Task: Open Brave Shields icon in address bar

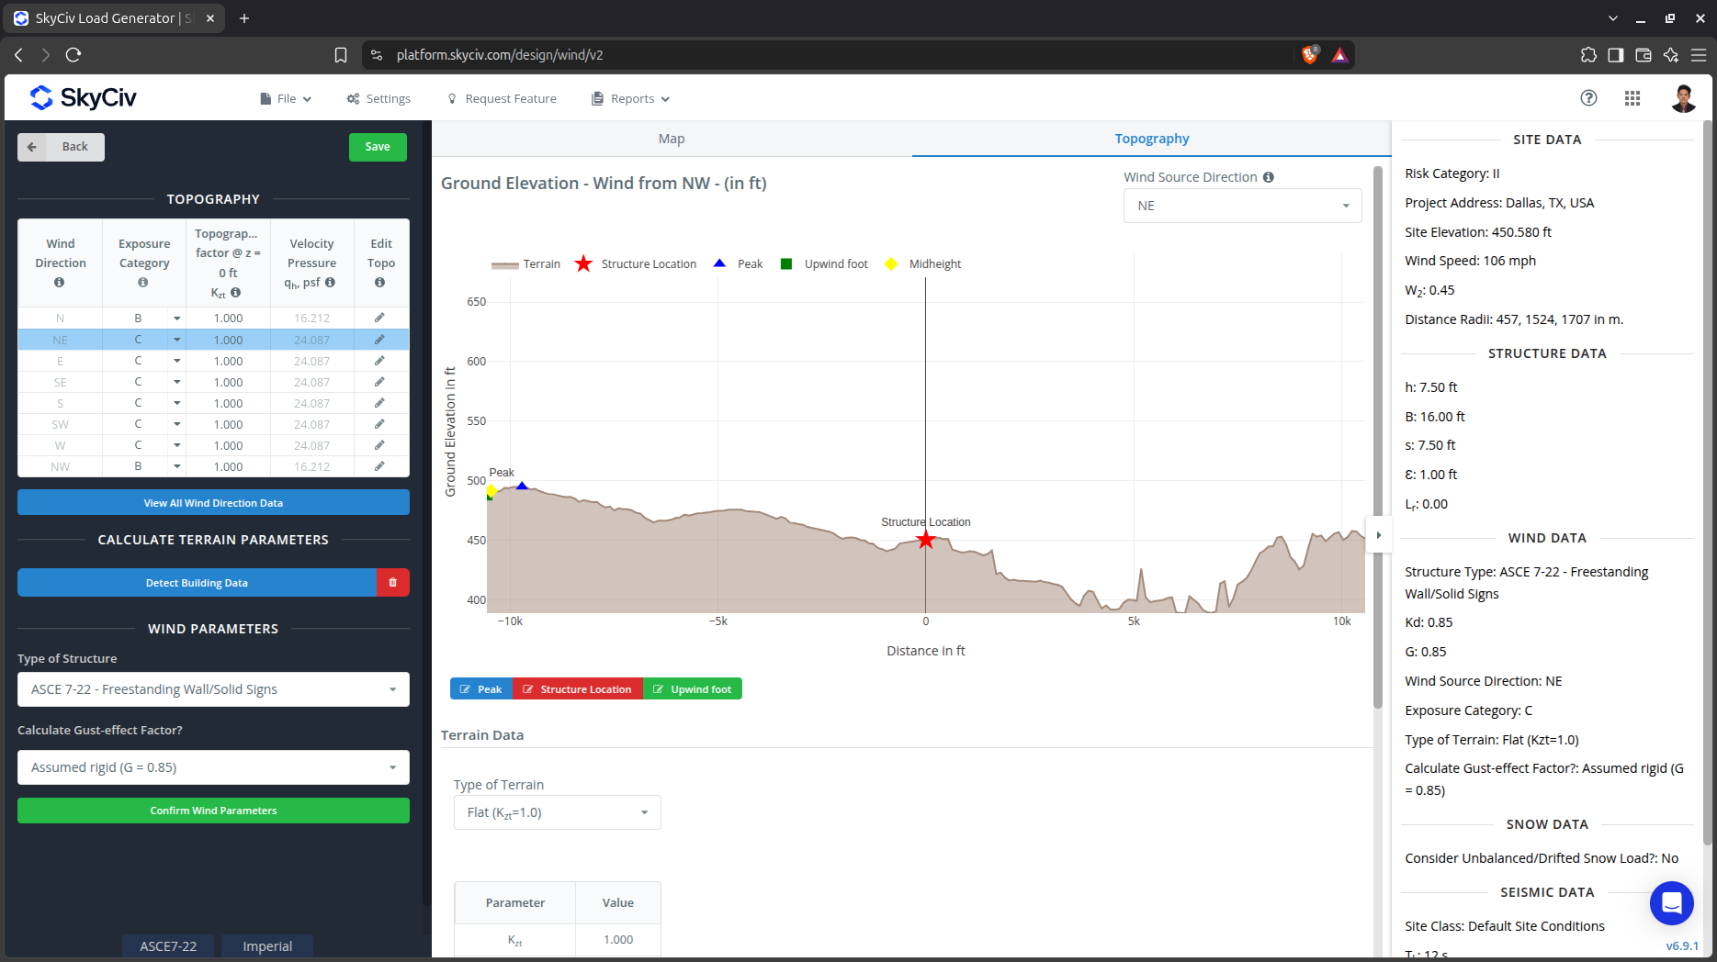Action: coord(1311,55)
